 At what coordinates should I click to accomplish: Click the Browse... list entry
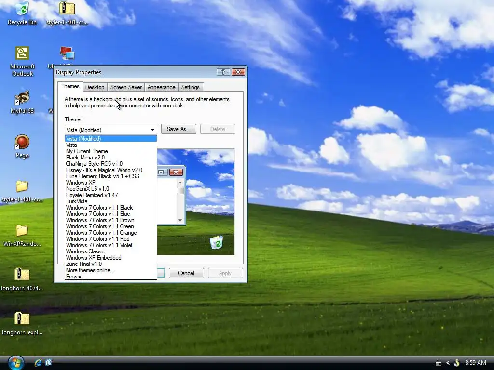click(x=111, y=277)
